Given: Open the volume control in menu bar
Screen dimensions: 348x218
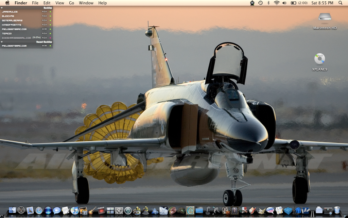Looking at the screenshot, I should [284, 3].
